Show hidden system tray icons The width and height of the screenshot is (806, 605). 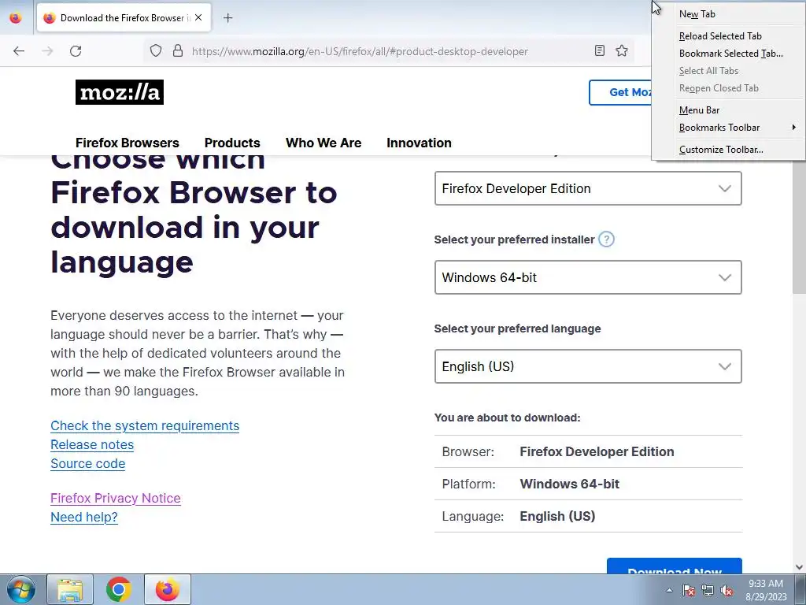(669, 590)
